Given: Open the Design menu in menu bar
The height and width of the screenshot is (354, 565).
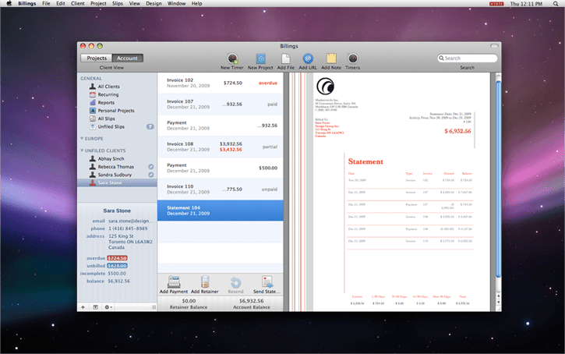Looking at the screenshot, I should coord(154,4).
